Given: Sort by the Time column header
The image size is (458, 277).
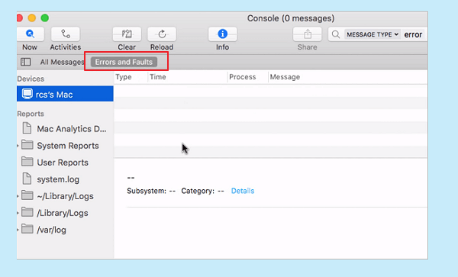Looking at the screenshot, I should pyautogui.click(x=188, y=77).
